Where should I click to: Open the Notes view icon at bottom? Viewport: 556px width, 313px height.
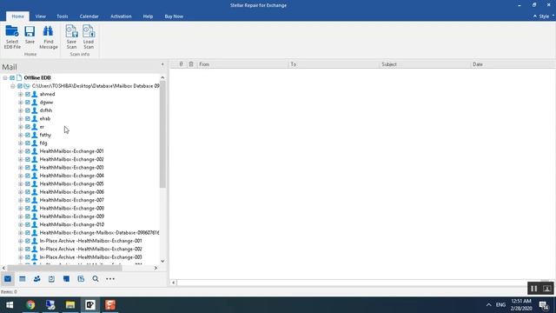pos(66,279)
